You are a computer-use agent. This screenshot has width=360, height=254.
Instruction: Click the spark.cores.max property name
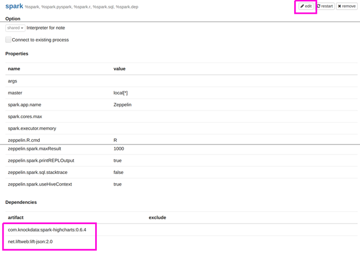[x=25, y=116]
